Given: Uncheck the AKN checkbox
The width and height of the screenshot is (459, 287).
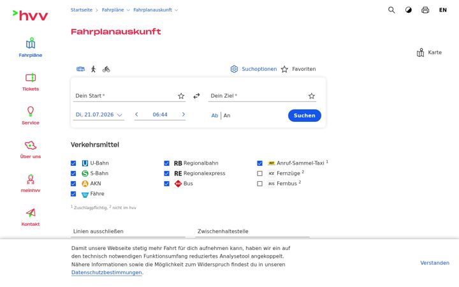Looking at the screenshot, I should (x=73, y=184).
